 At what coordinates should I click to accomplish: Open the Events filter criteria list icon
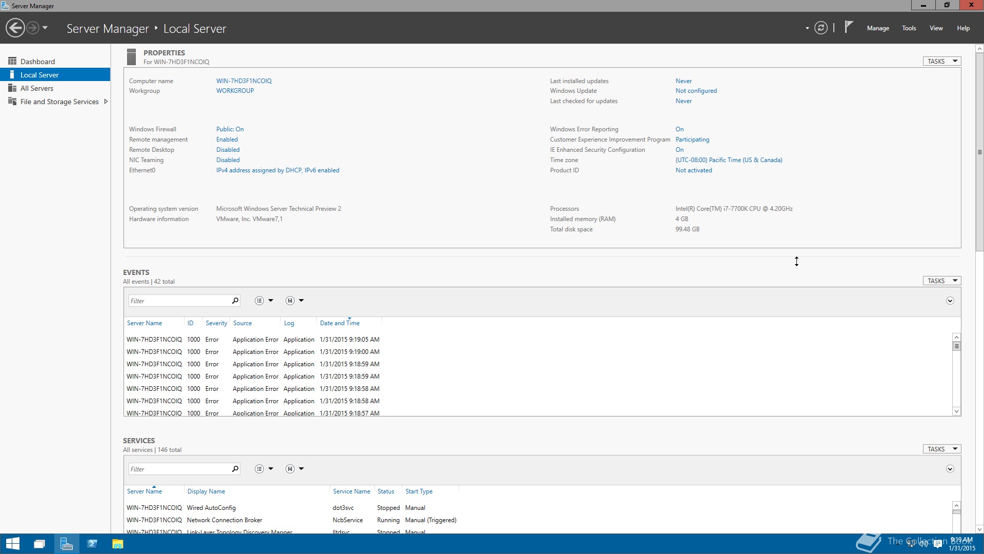tap(259, 301)
